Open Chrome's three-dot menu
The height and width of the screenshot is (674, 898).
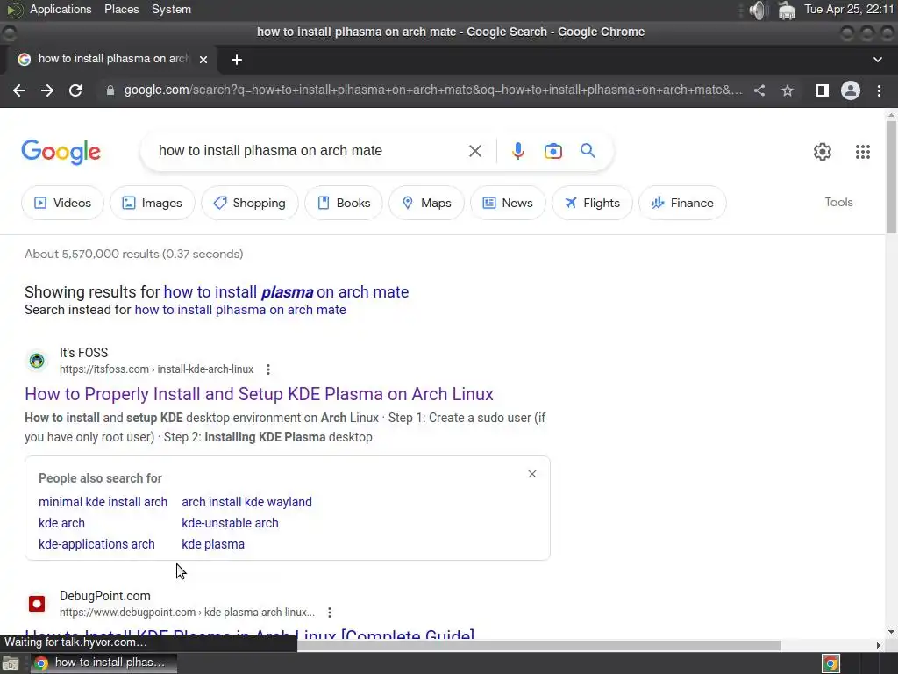pyautogui.click(x=879, y=90)
